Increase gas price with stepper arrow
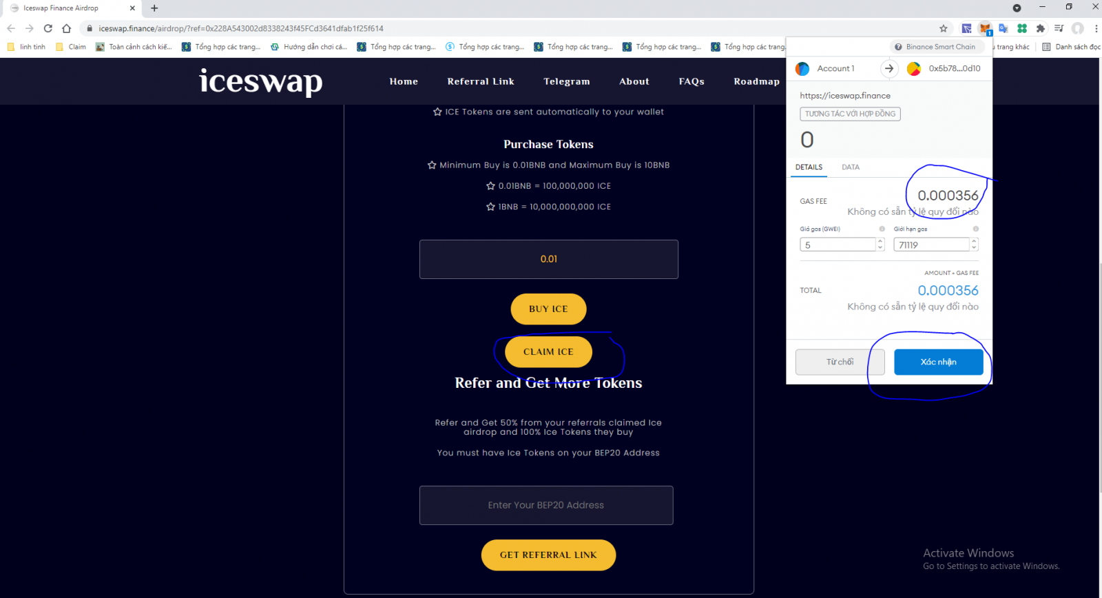The height and width of the screenshot is (598, 1102). pyautogui.click(x=880, y=241)
